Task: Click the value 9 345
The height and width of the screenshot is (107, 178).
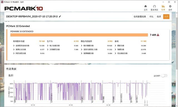Action: coord(76,46)
